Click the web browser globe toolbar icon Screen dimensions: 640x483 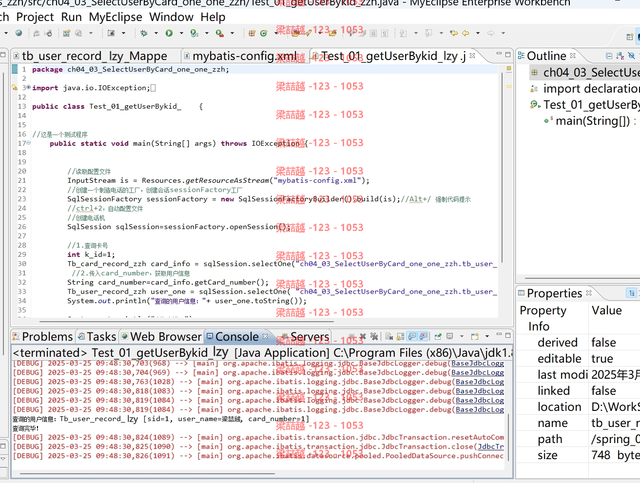coord(19,33)
